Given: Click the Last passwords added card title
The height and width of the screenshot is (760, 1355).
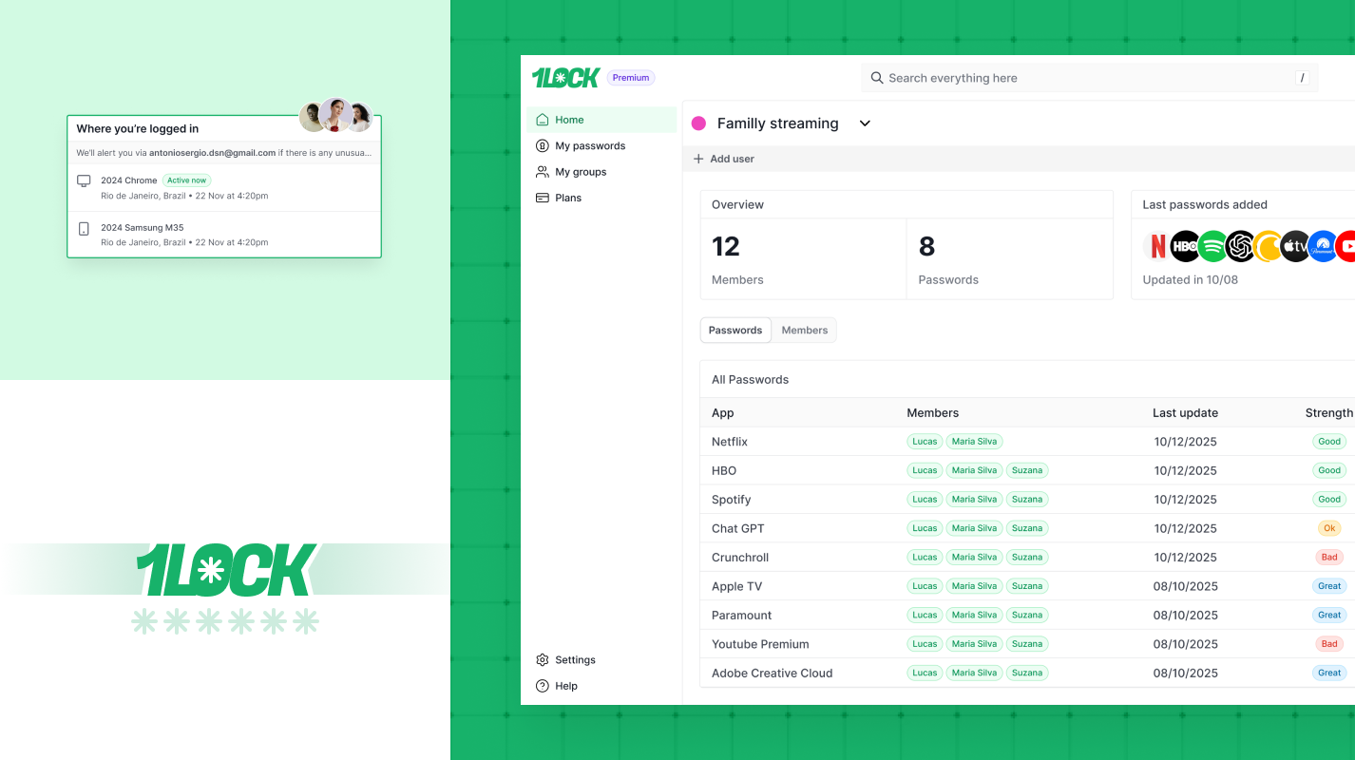Looking at the screenshot, I should [1205, 205].
